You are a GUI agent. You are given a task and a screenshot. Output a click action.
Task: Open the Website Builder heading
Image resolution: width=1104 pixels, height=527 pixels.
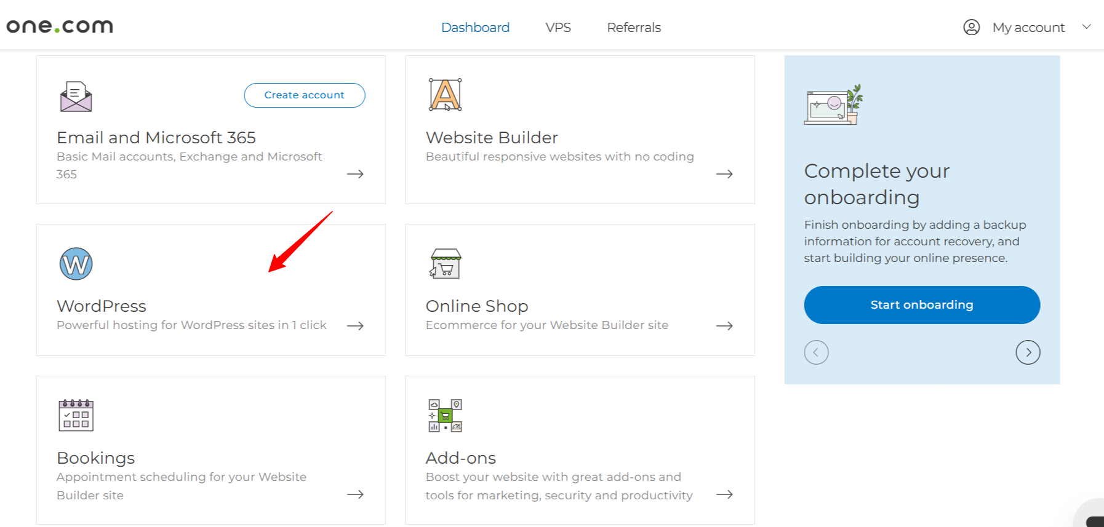[x=492, y=137]
